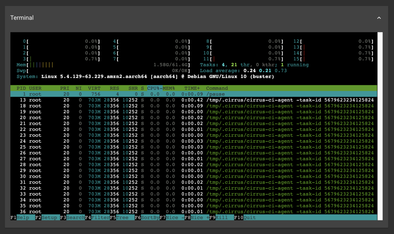
Task: Select the process row with PID 30
Action: 194,176
